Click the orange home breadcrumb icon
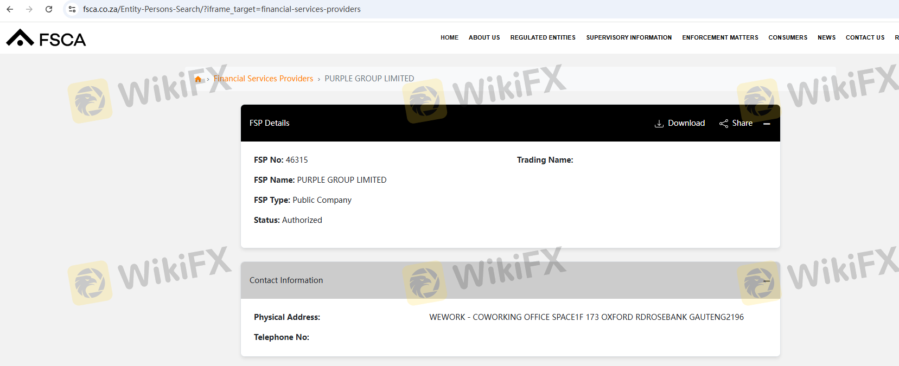 [x=198, y=79]
